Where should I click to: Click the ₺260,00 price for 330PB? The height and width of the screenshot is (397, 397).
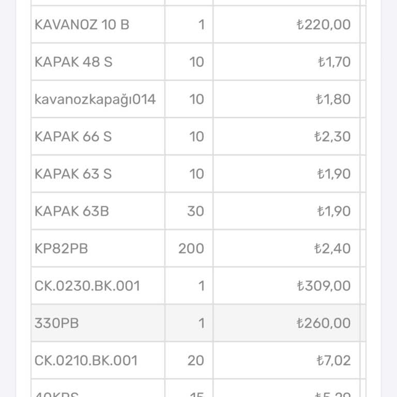[x=324, y=323]
